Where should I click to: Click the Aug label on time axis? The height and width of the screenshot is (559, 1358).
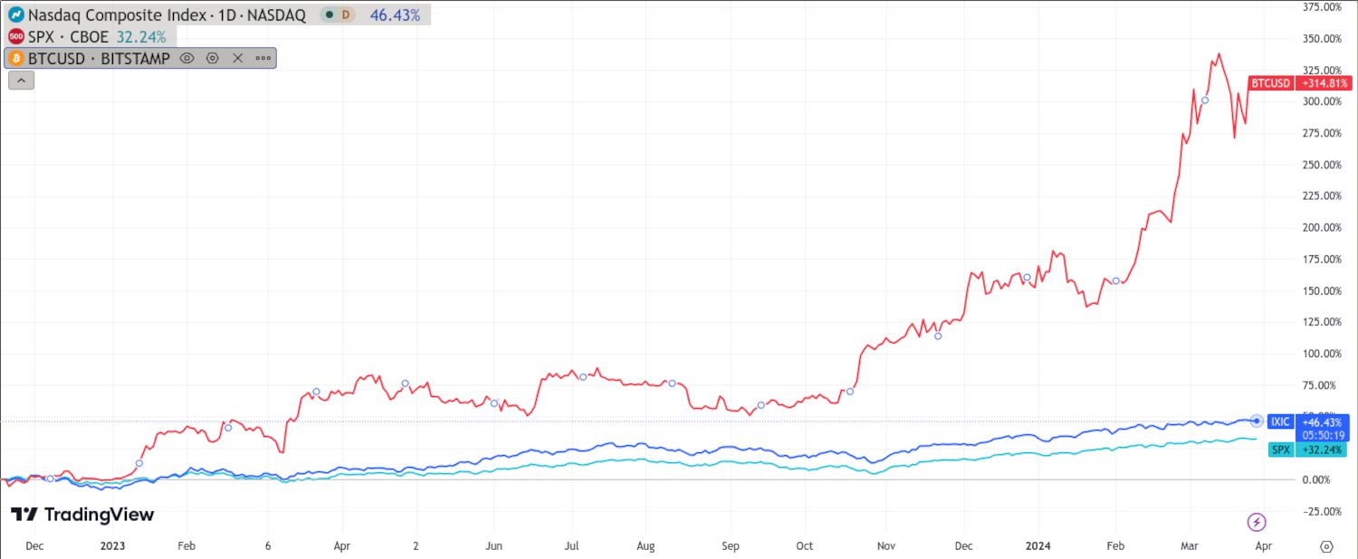point(646,546)
